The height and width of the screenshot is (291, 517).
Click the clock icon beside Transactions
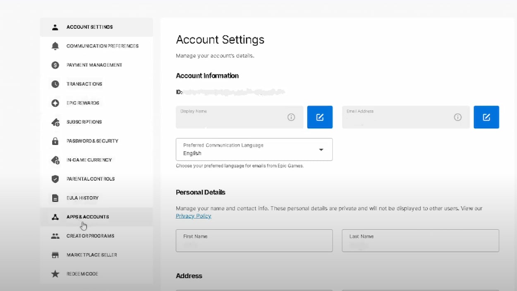tap(55, 84)
